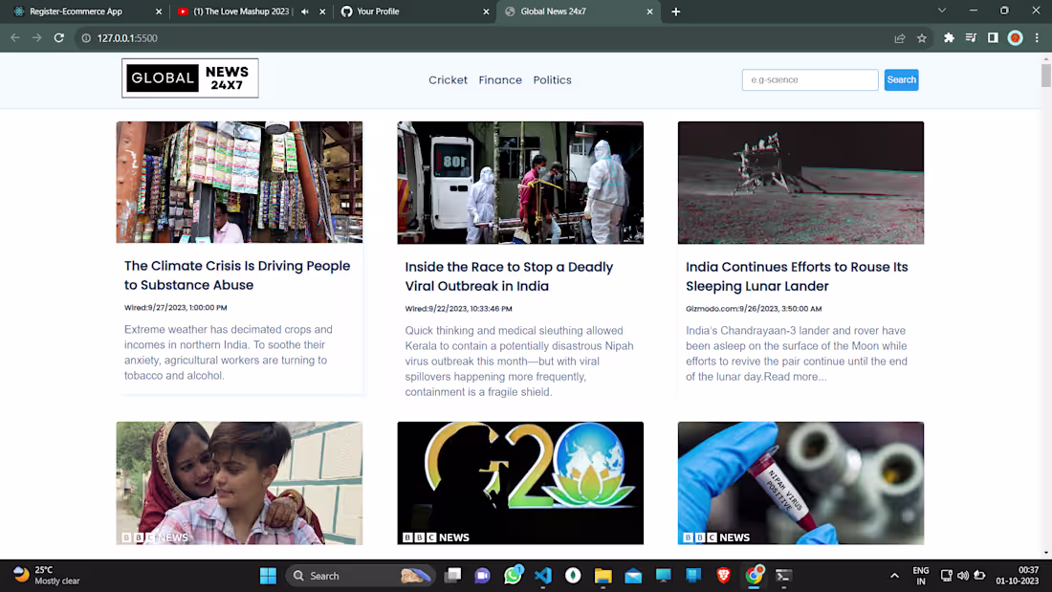Toggle the browser side panel
The height and width of the screenshot is (592, 1052).
tap(994, 38)
